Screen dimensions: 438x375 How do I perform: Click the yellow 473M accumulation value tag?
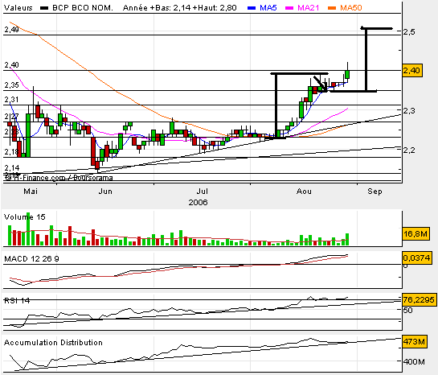click(x=414, y=342)
